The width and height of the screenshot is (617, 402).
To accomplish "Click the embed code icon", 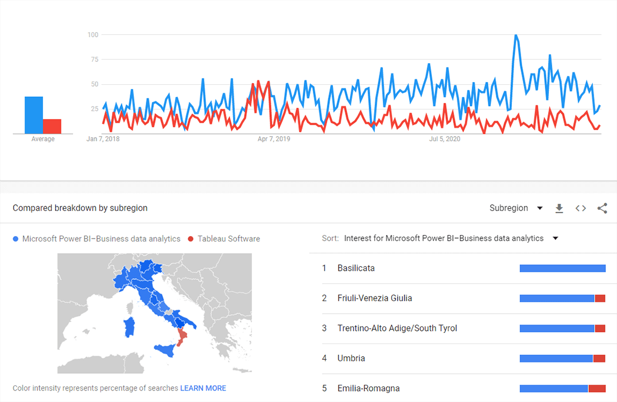I will point(581,208).
